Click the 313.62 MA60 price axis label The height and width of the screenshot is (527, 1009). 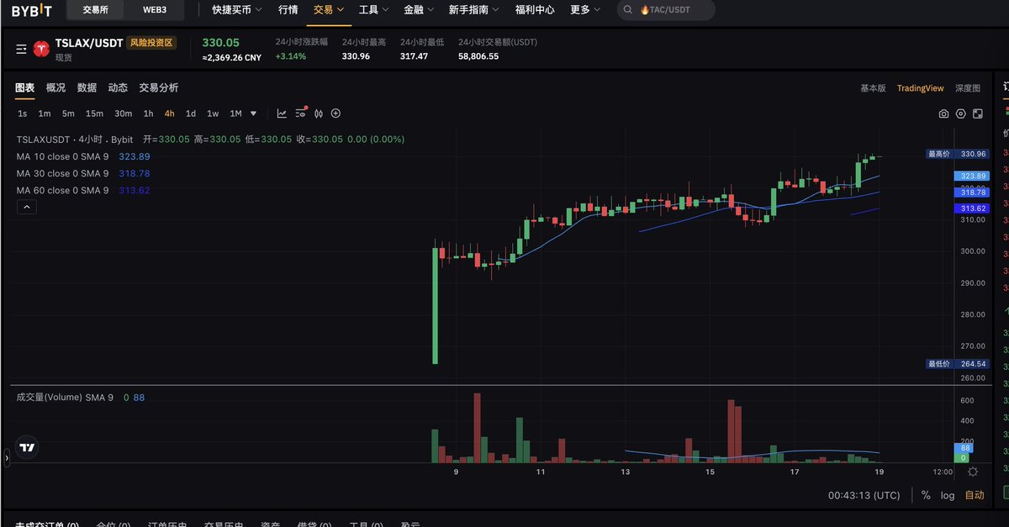tap(973, 208)
